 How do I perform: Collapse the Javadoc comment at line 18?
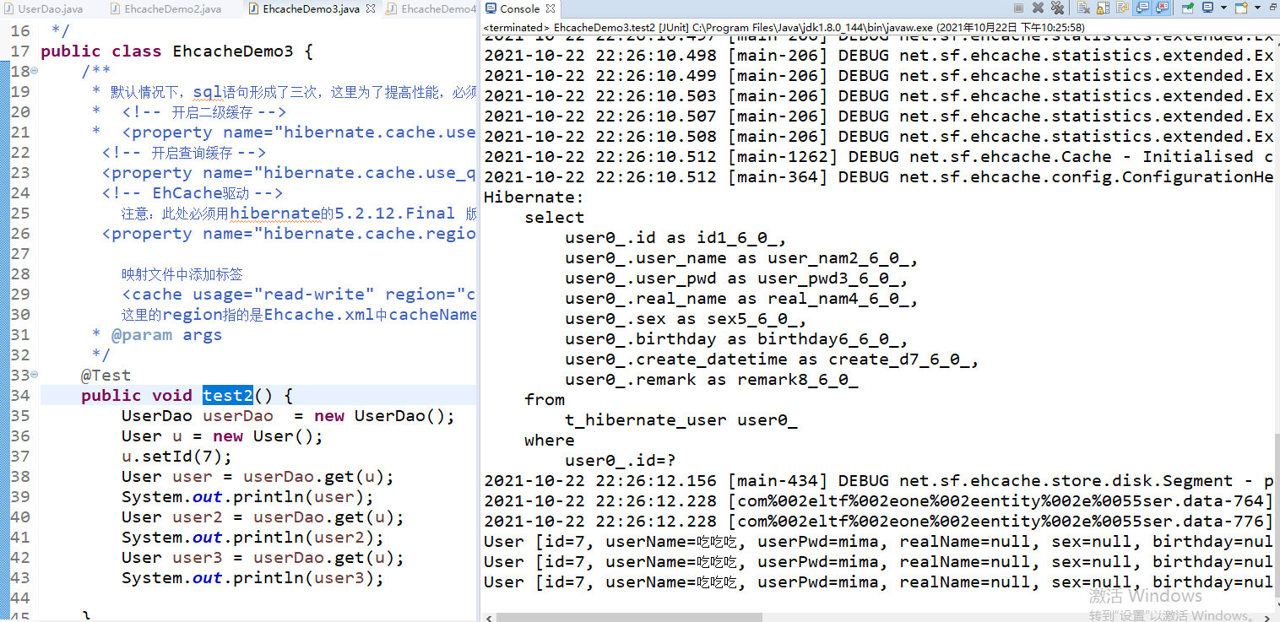click(x=35, y=71)
